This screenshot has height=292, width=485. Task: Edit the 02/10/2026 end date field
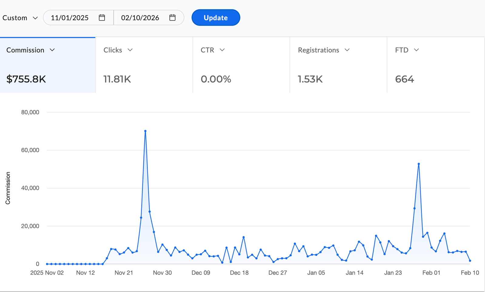click(149, 18)
